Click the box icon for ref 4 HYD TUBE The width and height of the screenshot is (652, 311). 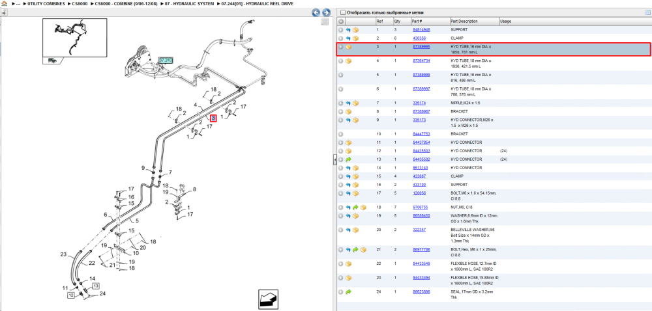[x=348, y=61]
